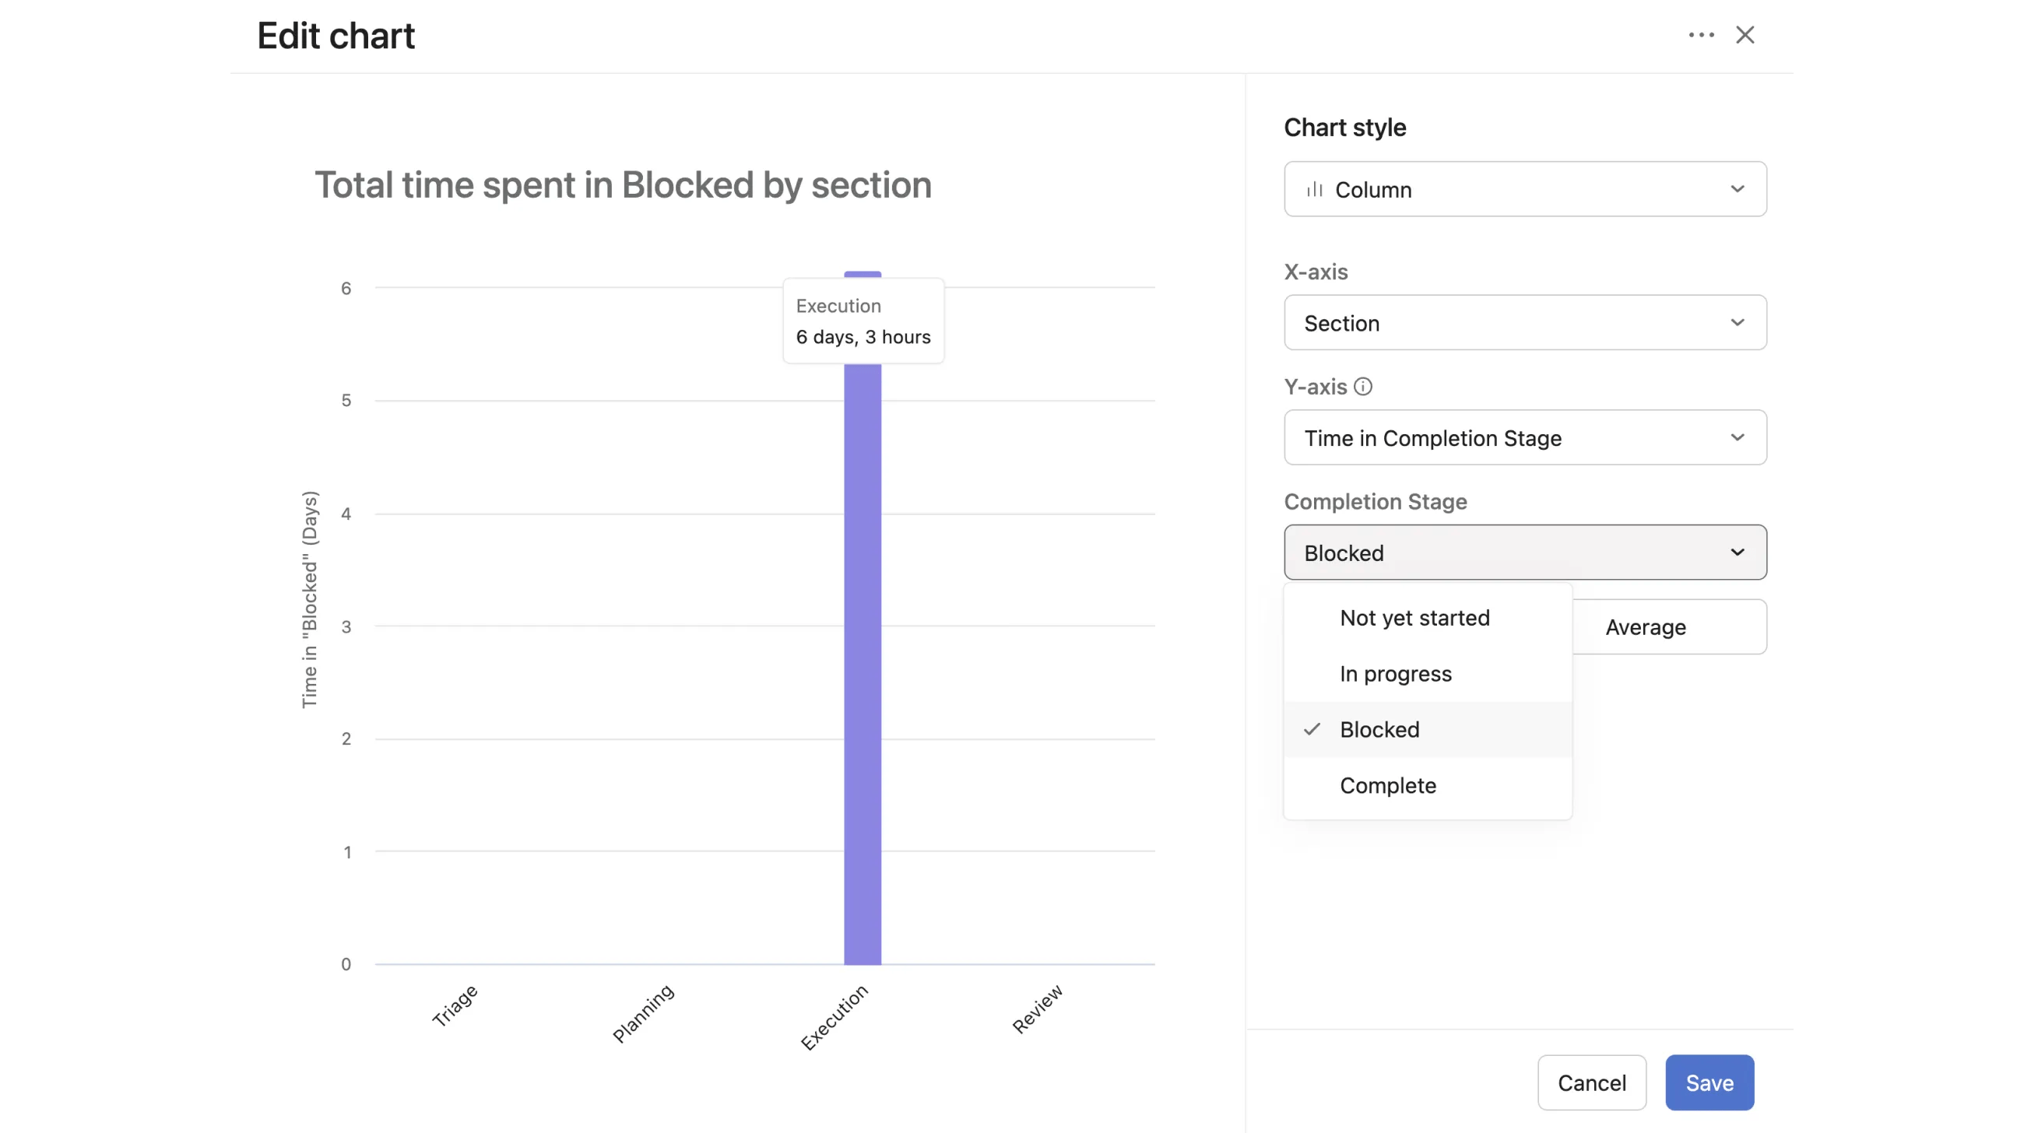This screenshot has height=1133, width=2024.
Task: Click the column chart icon in Chart style
Action: pos(1316,189)
